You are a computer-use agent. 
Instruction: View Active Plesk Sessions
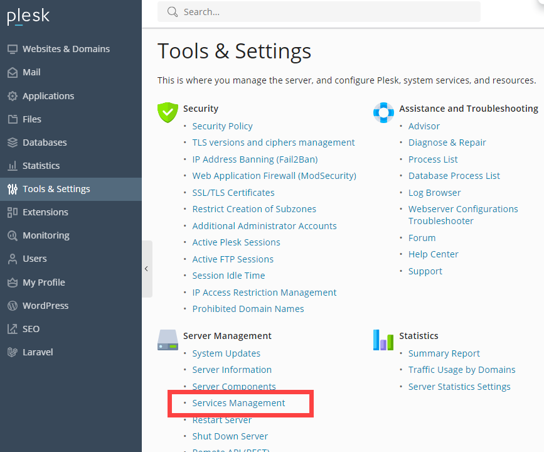(237, 242)
